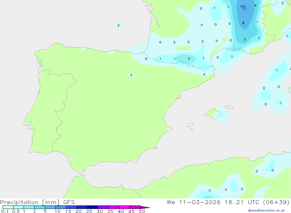Viewport: 291px width, 213px height.
Task: Click the '20' legend scale label
Action: (x=79, y=211)
